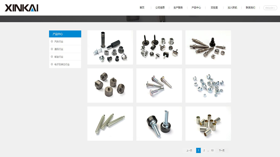This screenshot has height=157, width=280.
Task: Switch the site to ENGLISH
Action: click(270, 8)
